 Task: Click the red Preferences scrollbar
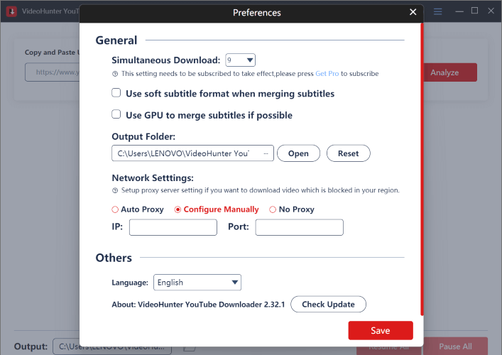(422, 170)
